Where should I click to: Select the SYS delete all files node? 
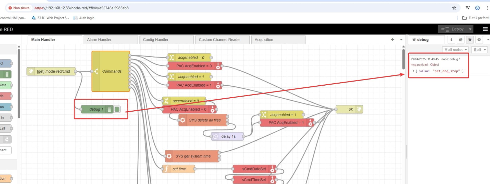pos(203,120)
